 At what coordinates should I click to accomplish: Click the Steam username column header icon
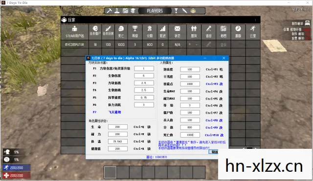(x=75, y=29)
